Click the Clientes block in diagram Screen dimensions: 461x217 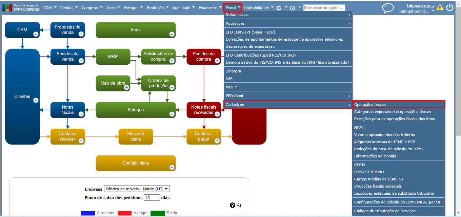click(22, 96)
